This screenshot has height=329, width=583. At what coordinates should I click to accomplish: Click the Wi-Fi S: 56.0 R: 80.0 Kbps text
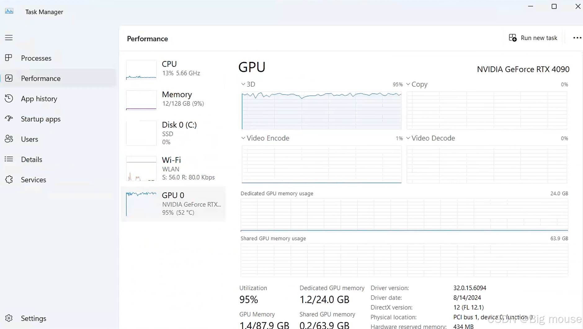(x=188, y=177)
